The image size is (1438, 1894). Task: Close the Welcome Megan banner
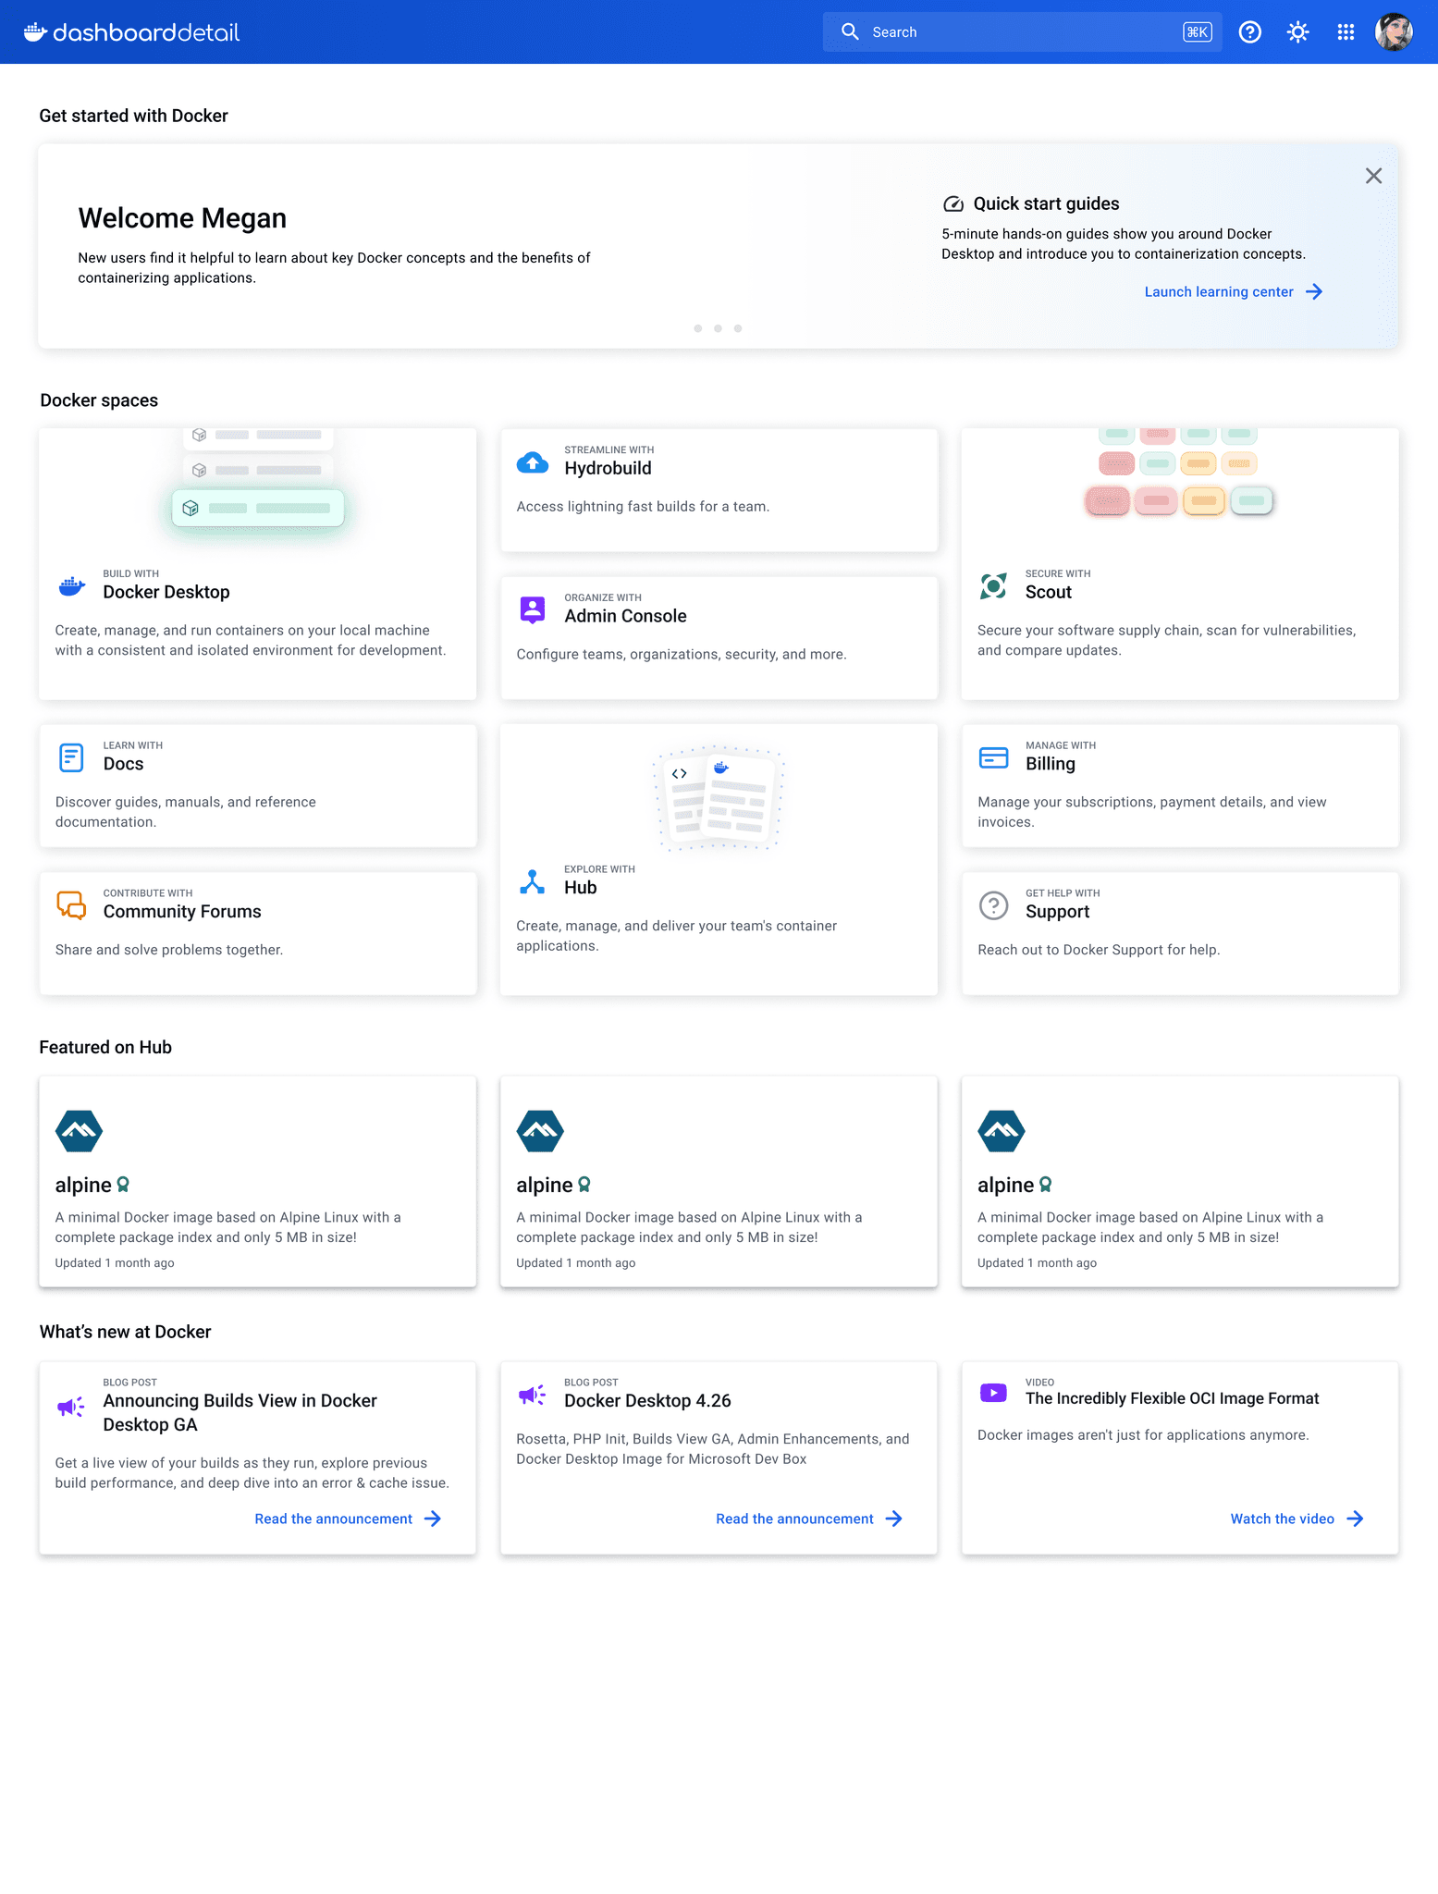1373,176
